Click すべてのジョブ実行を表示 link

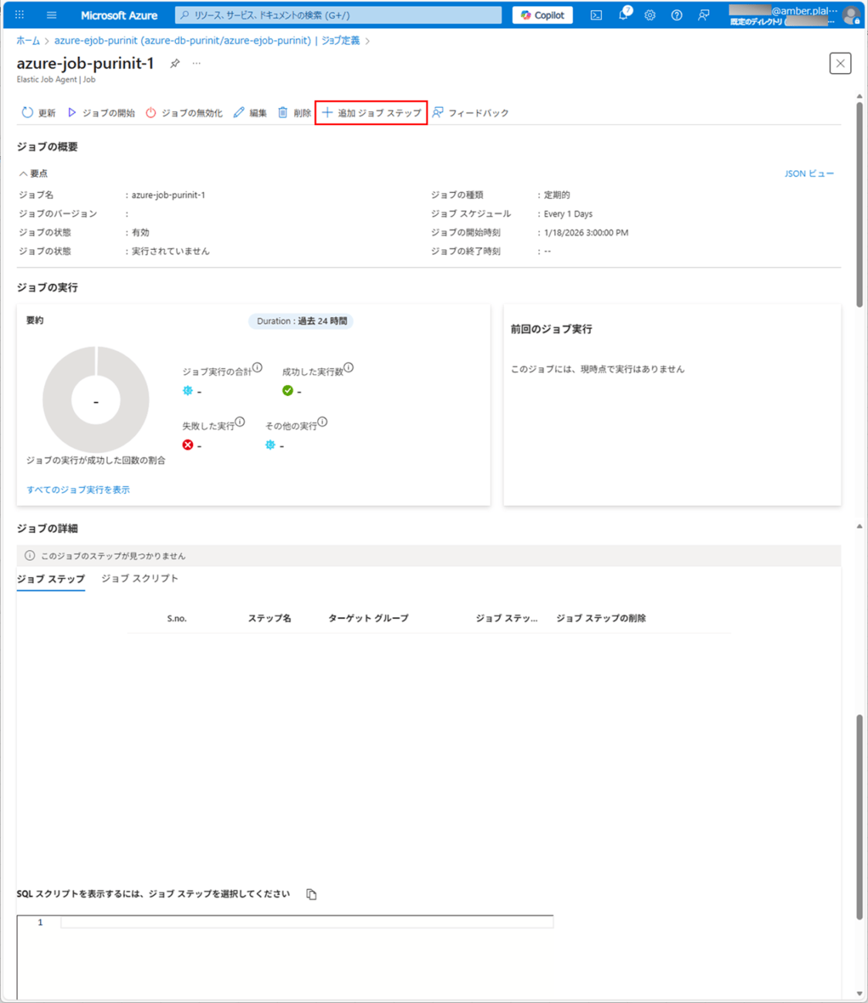pyautogui.click(x=78, y=490)
